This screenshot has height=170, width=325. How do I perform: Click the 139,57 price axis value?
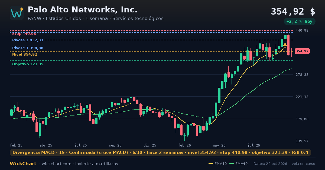[302, 141]
